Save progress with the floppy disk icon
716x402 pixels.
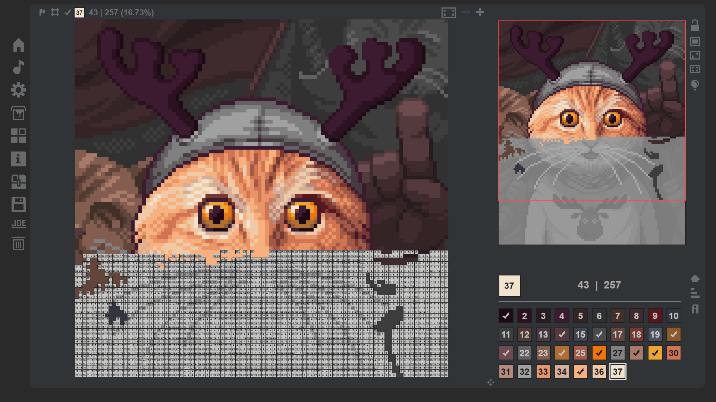tap(18, 205)
